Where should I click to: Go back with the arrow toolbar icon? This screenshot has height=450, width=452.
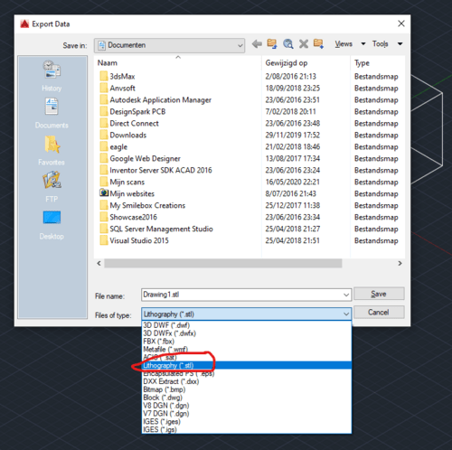pyautogui.click(x=257, y=44)
